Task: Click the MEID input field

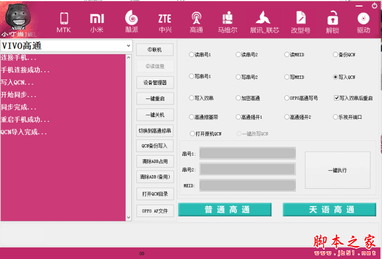Action: pyautogui.click(x=248, y=186)
